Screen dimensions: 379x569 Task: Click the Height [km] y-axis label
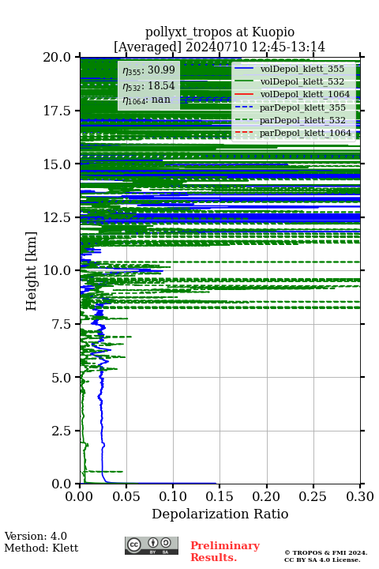click(x=32, y=271)
